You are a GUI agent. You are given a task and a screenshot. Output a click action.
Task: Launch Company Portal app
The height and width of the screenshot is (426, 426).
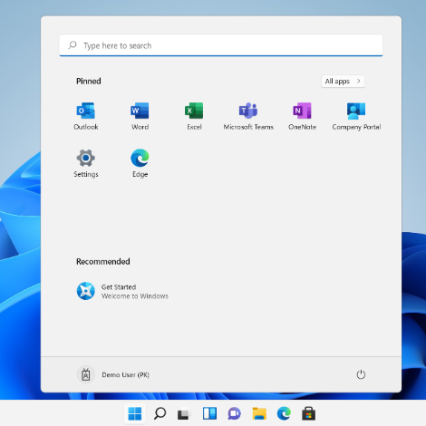pos(356,116)
